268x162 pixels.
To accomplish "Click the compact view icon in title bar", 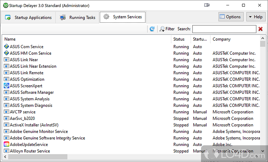I will tap(207, 5).
